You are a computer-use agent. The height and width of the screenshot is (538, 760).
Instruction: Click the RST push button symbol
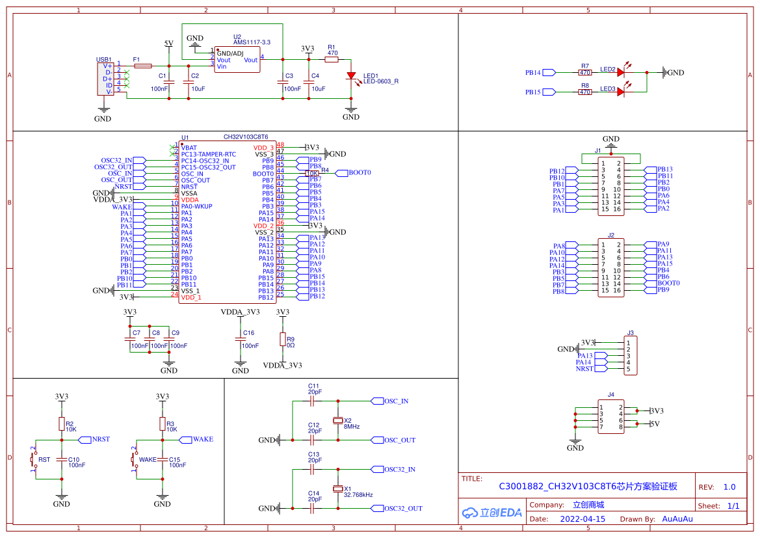coord(34,459)
